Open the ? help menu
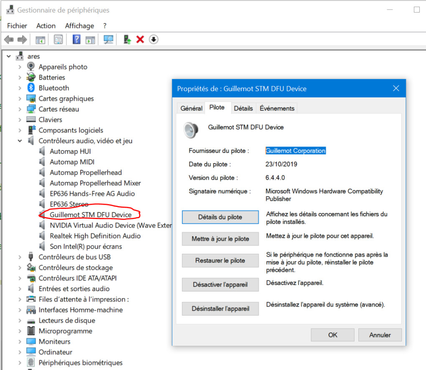 105,26
